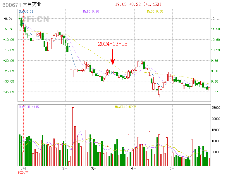Screen dimensions: 234x175
Task: Click the -35.0% percent axis label
Action: click(9, 92)
